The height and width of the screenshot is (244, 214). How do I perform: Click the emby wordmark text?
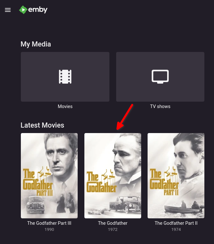click(x=38, y=10)
